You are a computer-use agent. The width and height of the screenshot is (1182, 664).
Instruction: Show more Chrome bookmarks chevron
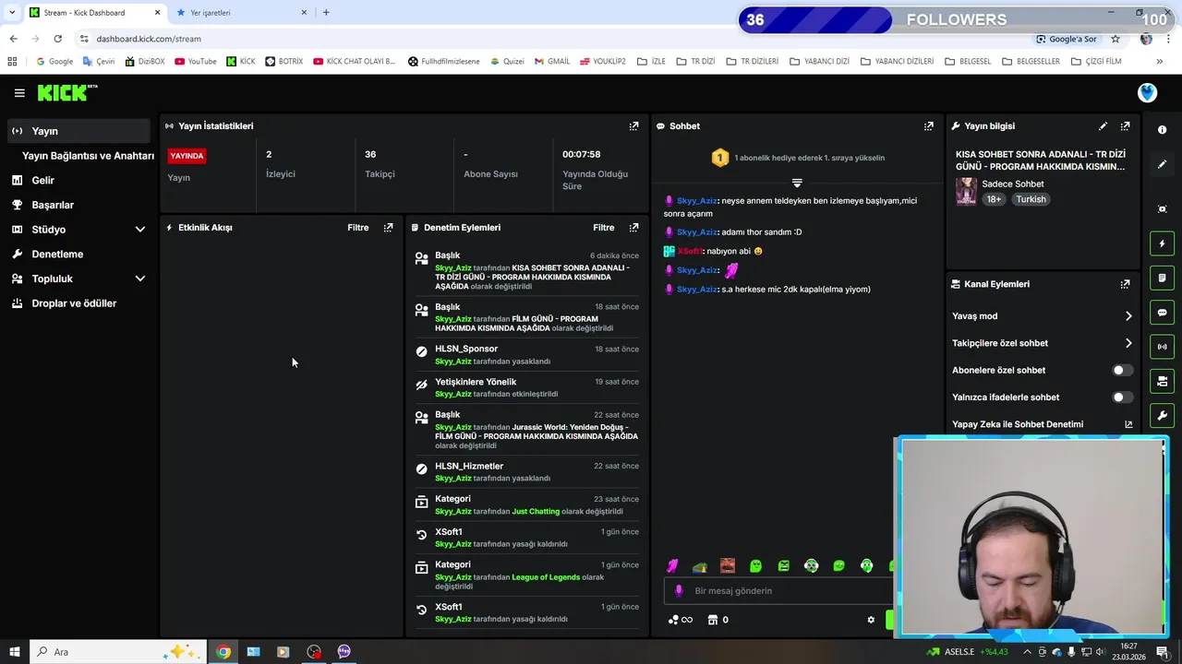coord(1159,62)
